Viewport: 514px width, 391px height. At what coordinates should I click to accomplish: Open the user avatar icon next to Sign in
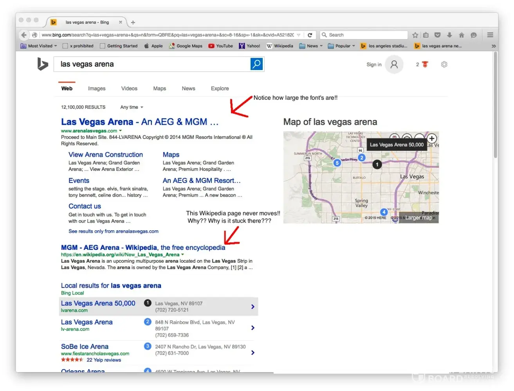[x=394, y=65]
